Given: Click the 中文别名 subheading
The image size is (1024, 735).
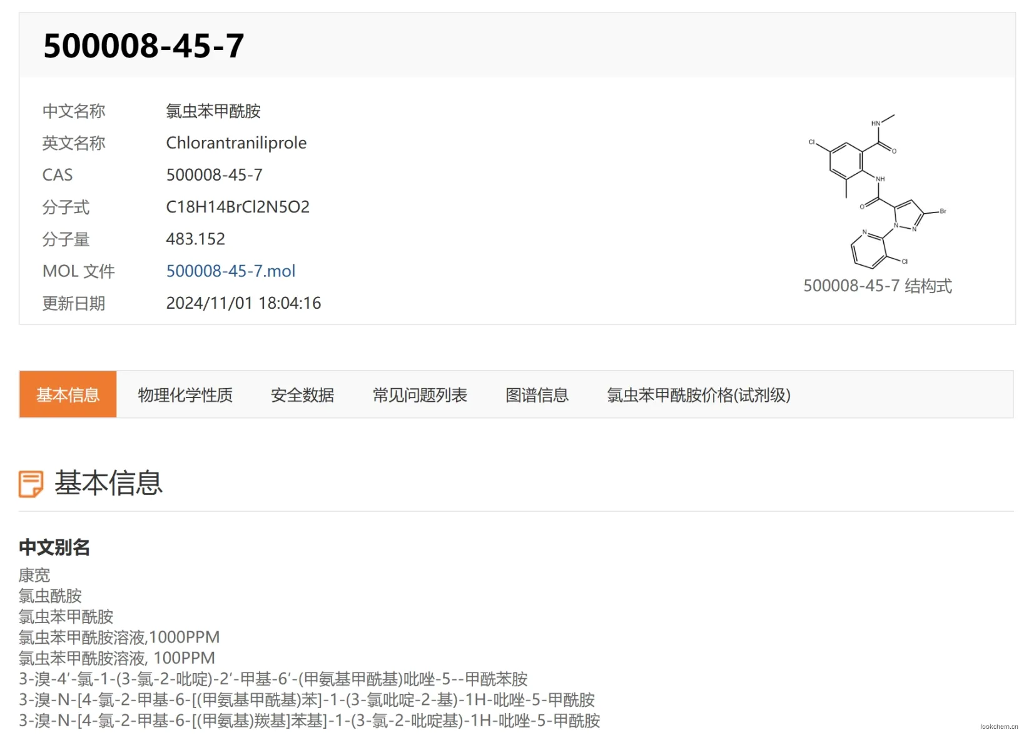Looking at the screenshot, I should 54,547.
